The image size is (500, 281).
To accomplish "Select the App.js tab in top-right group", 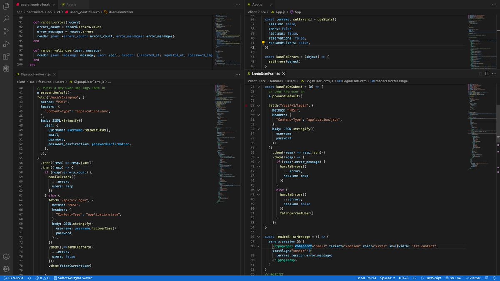I will click(x=257, y=4).
